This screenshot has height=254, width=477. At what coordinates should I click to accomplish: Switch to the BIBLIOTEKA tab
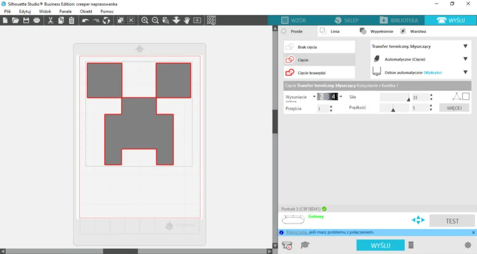pyautogui.click(x=399, y=20)
